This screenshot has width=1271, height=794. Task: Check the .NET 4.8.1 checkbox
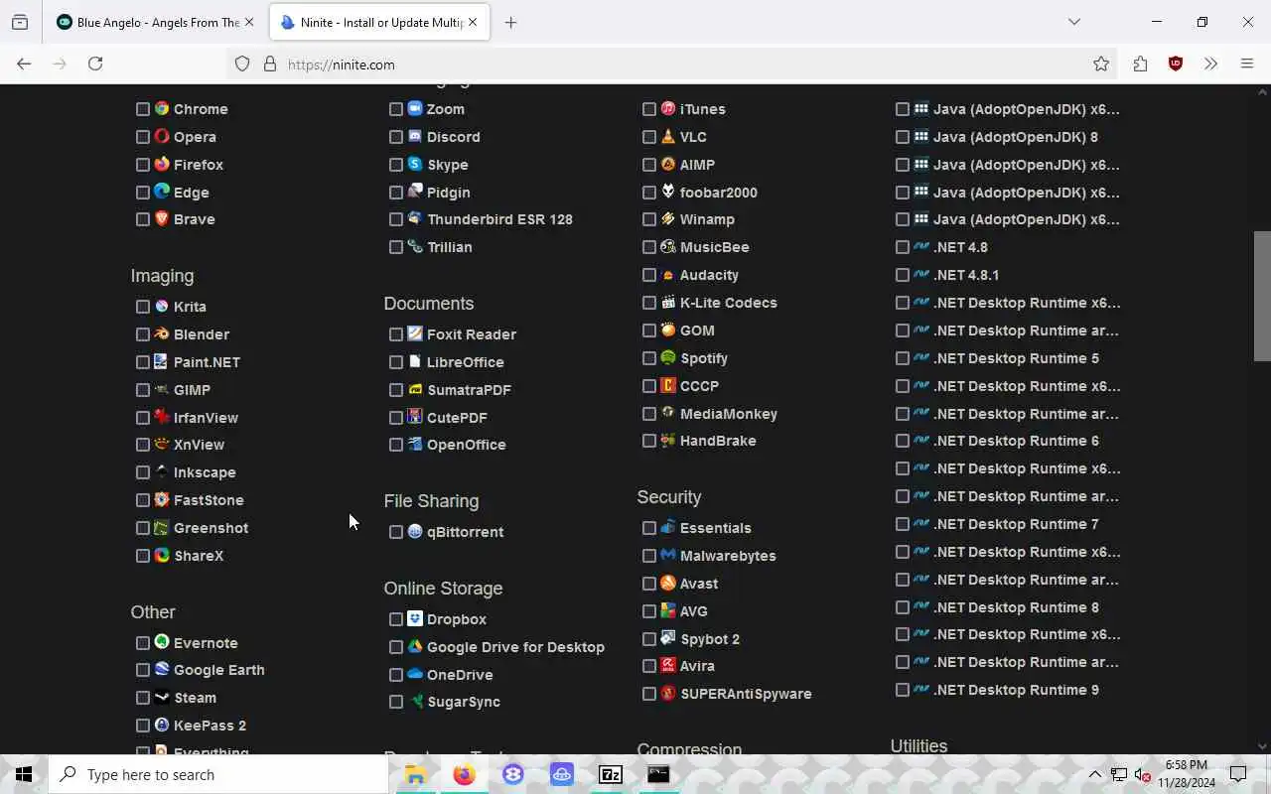point(903,275)
